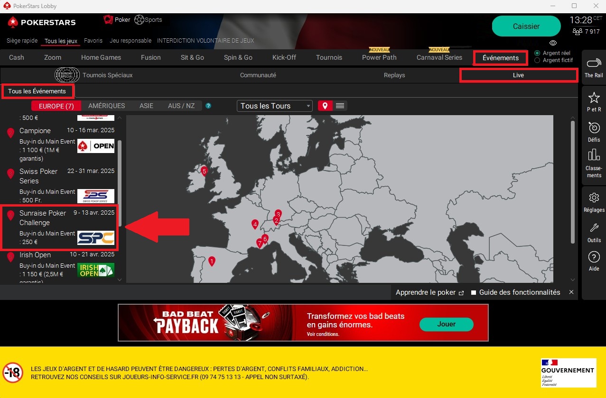Open the Zoom tab
The width and height of the screenshot is (606, 398).
coord(53,57)
